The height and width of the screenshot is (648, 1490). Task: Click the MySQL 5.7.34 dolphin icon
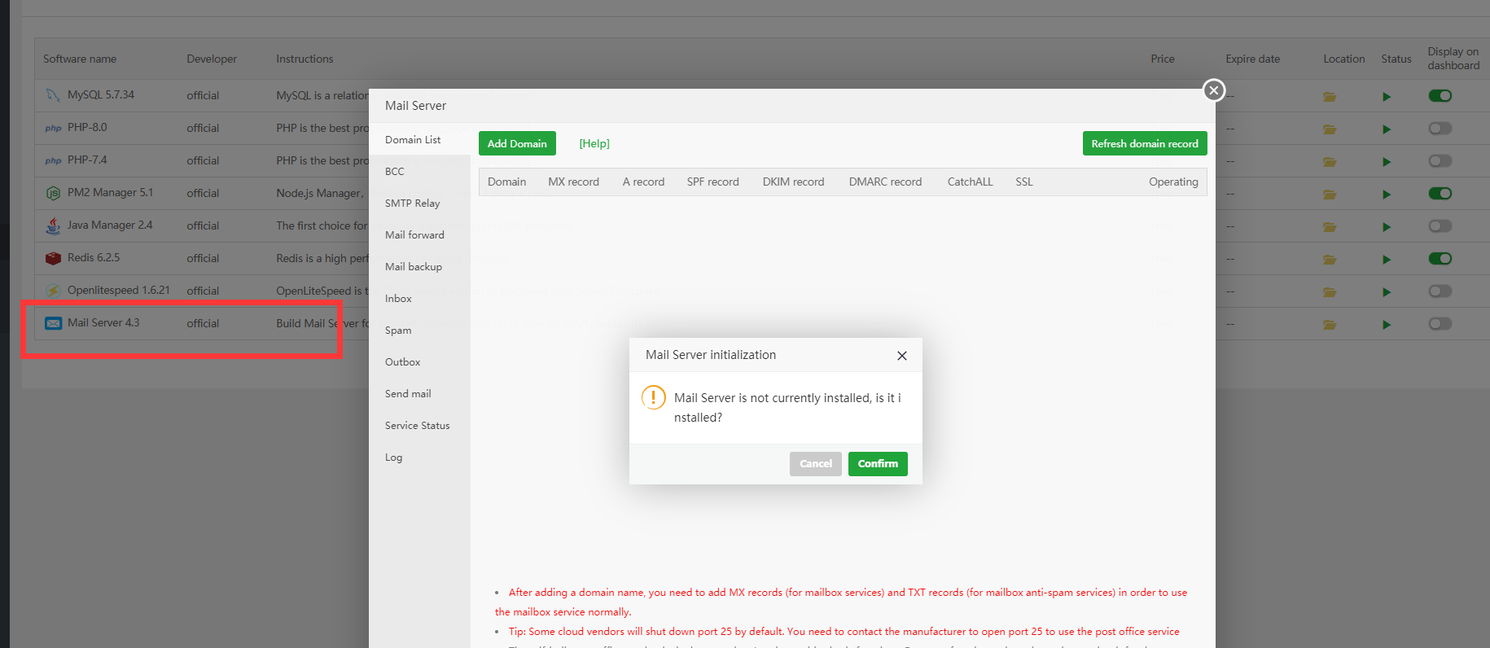pos(53,95)
